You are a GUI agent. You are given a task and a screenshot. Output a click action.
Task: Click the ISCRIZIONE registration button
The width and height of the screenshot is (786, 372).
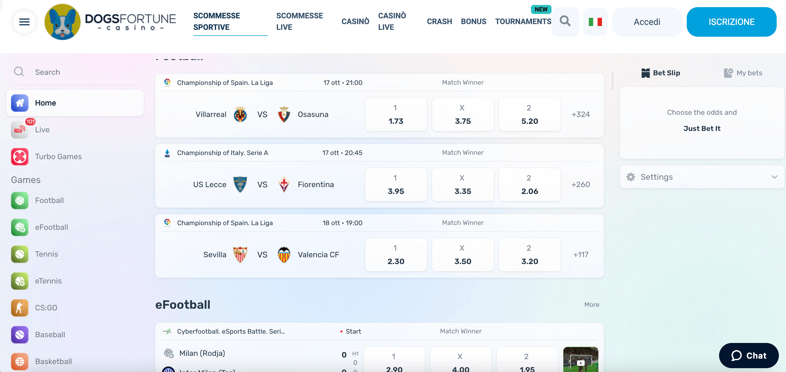(731, 22)
